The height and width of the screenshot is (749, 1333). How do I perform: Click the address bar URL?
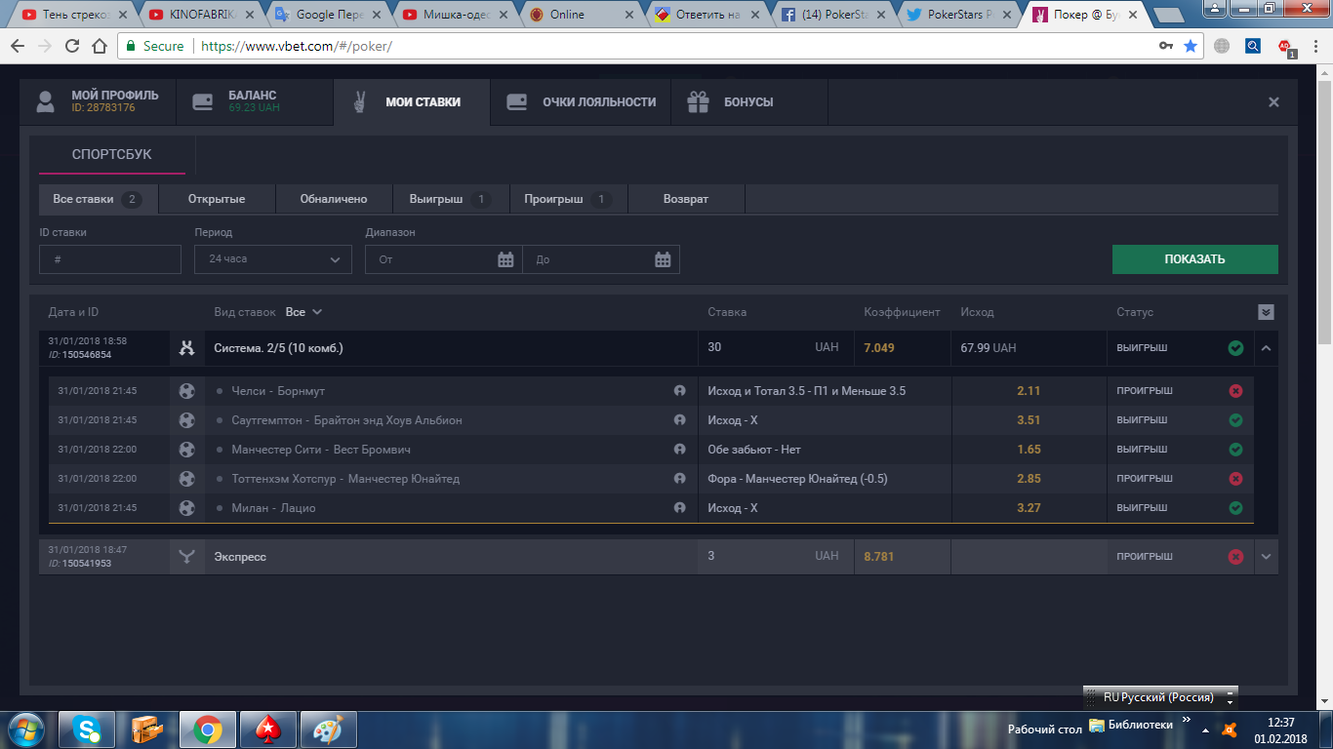(x=297, y=46)
